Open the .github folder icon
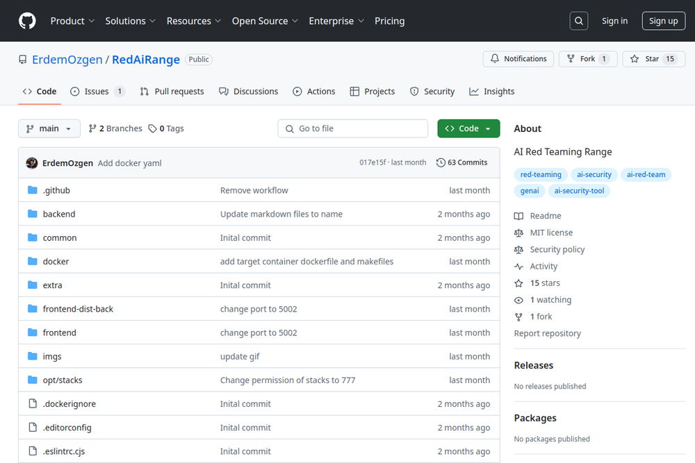 pyautogui.click(x=33, y=190)
